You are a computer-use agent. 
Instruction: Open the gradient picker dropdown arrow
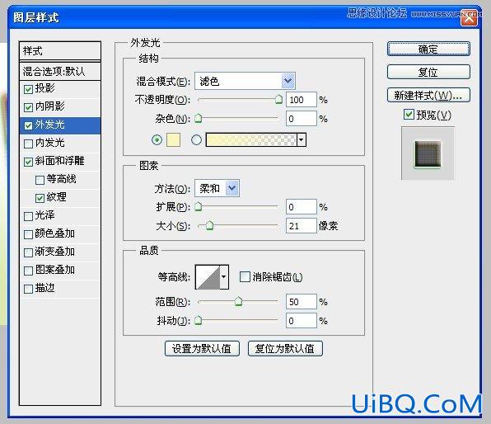click(x=302, y=140)
